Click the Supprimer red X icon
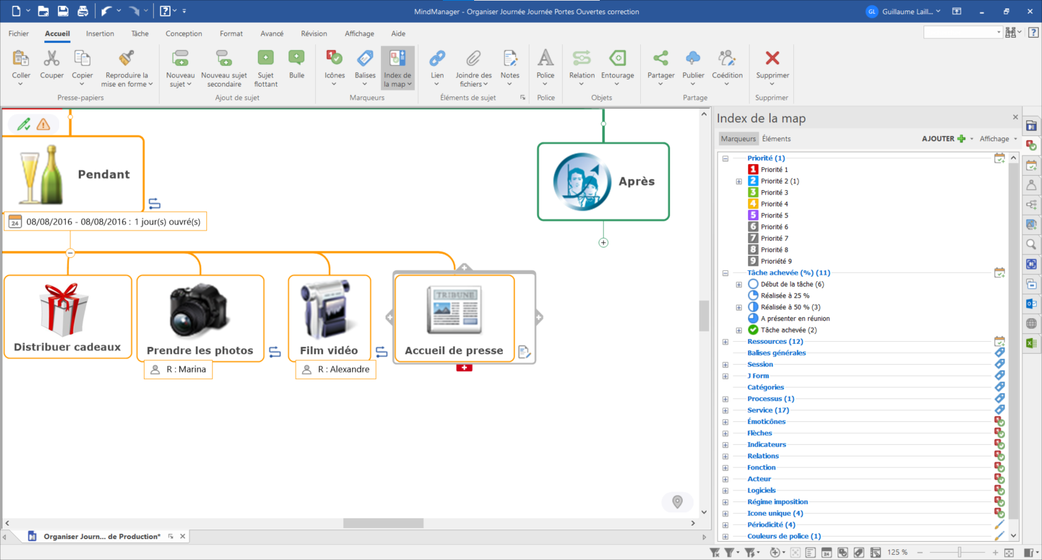The height and width of the screenshot is (560, 1042). coord(772,59)
